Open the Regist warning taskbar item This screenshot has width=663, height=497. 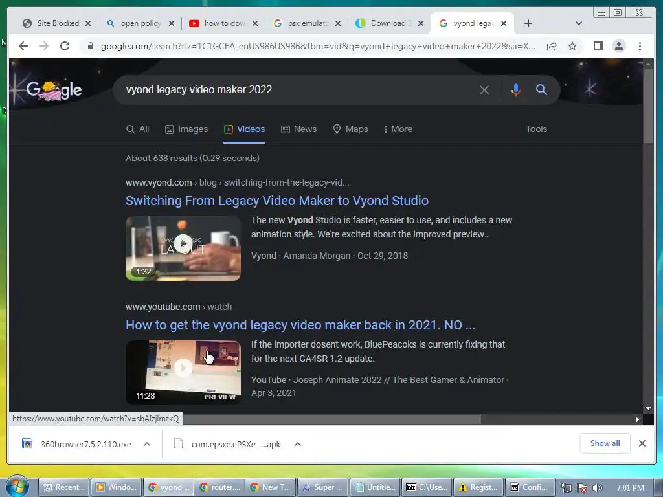coord(478,487)
